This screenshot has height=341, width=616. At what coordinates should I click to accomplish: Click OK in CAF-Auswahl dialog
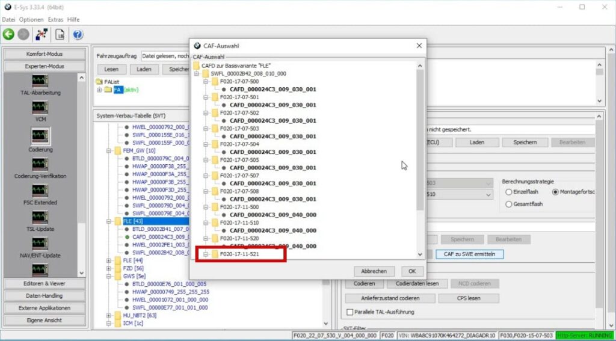tap(411, 271)
